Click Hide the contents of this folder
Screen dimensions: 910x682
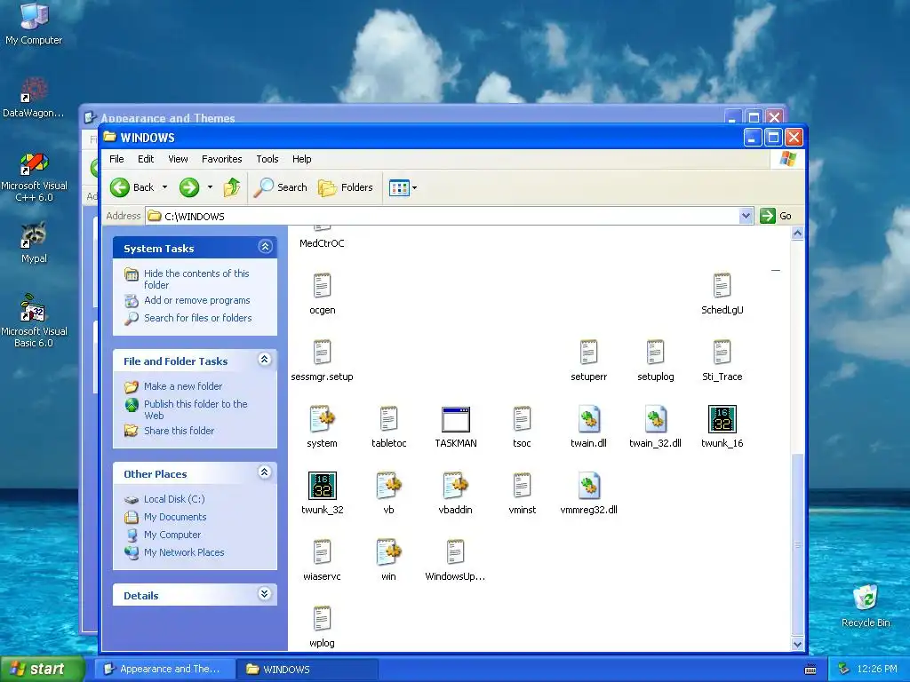(x=196, y=279)
